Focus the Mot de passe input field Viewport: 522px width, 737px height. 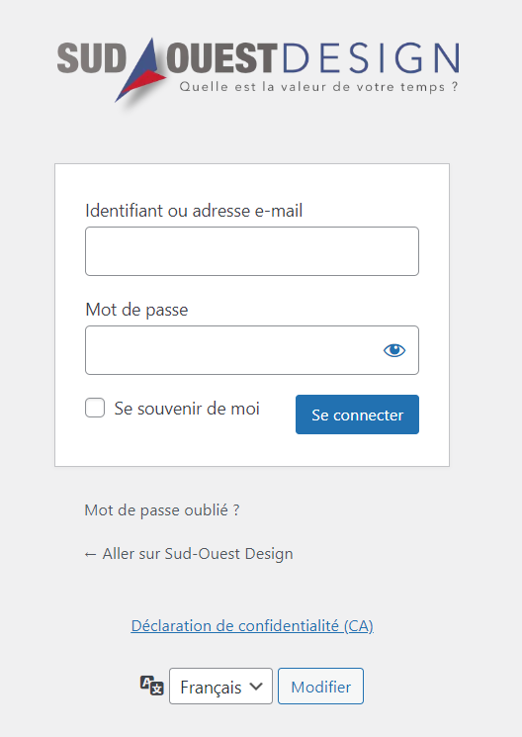(252, 350)
